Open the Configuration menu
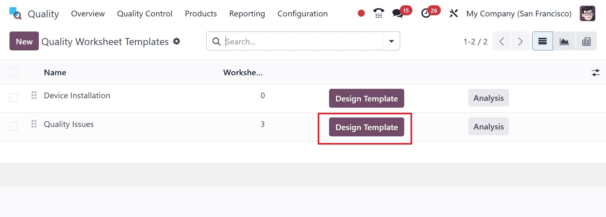 click(x=303, y=14)
